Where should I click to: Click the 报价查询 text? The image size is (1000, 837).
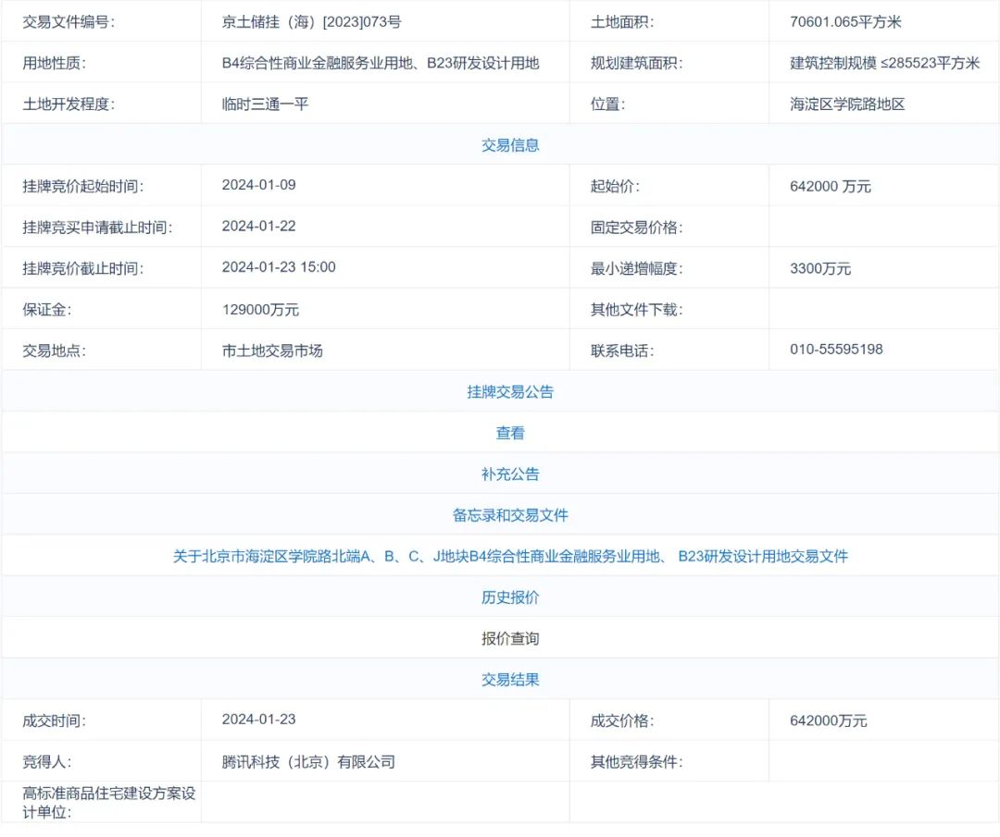[x=510, y=639]
